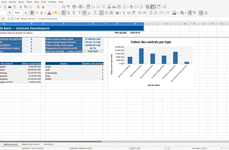Viewport: 229px width, 150px height.
Task: Click the Clone Formatting paintbrush icon
Action: [x=38, y=7]
